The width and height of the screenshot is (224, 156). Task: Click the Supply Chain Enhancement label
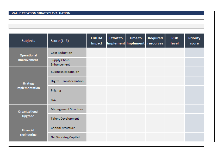coord(67,62)
